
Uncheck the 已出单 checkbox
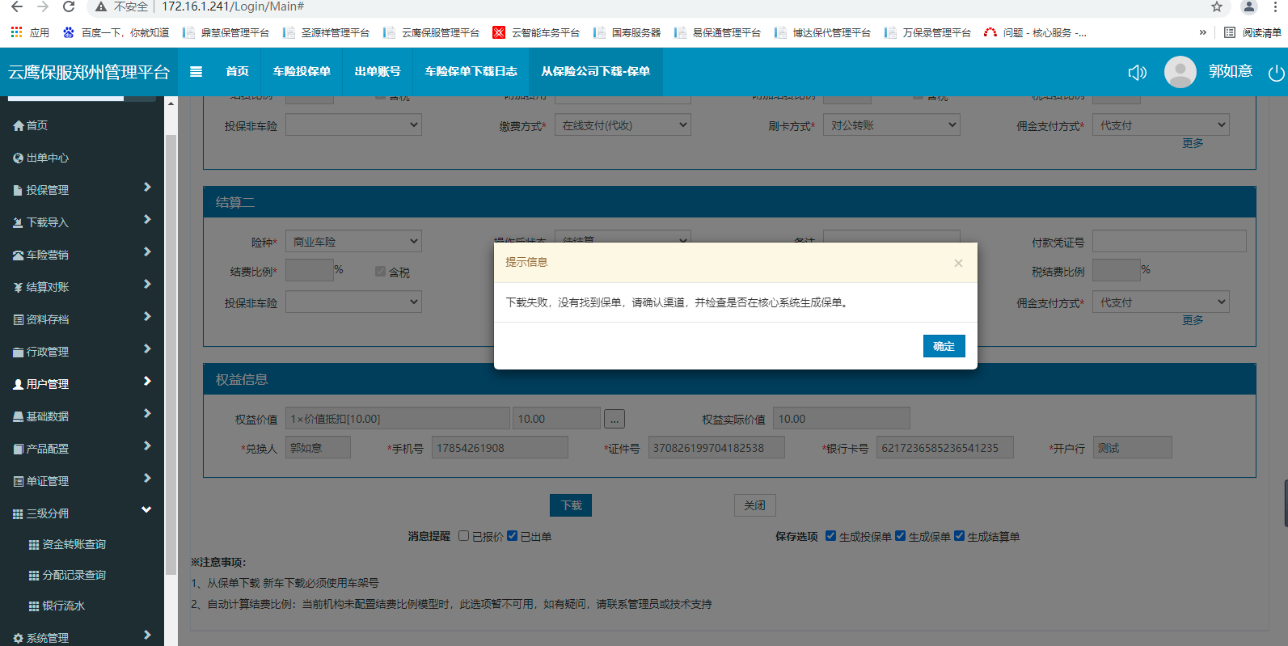pos(512,536)
